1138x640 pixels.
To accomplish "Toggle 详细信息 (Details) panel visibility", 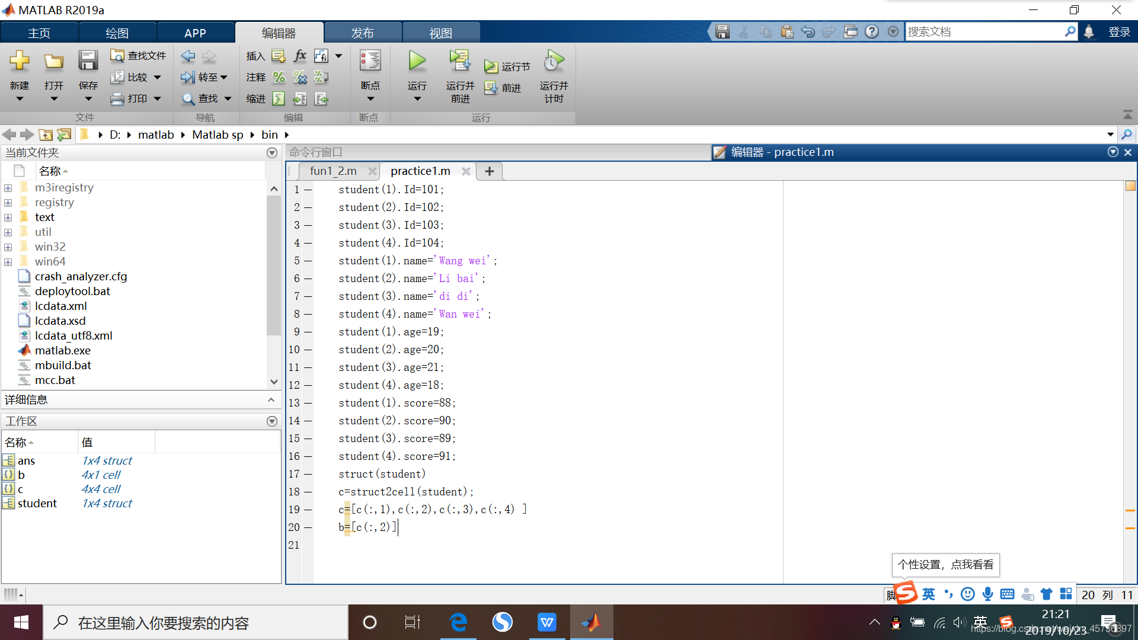I will point(271,399).
